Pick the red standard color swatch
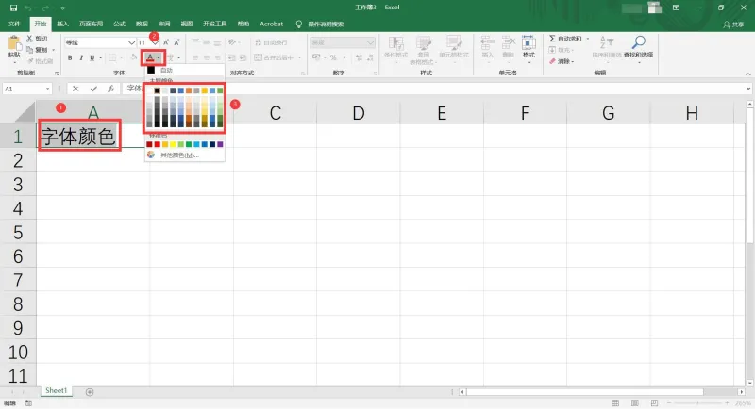Image resolution: width=755 pixels, height=409 pixels. (x=157, y=144)
